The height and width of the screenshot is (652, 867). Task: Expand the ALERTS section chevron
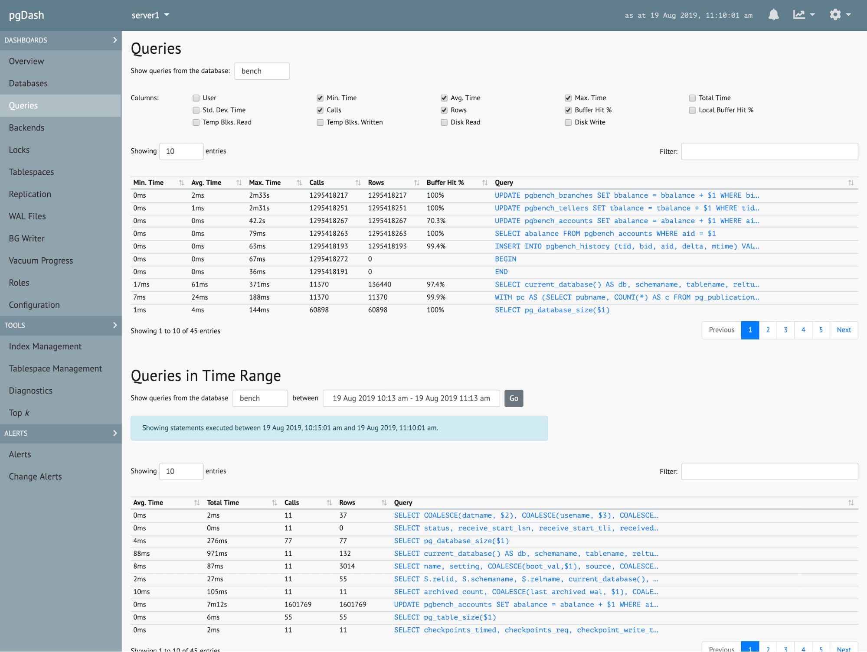115,433
